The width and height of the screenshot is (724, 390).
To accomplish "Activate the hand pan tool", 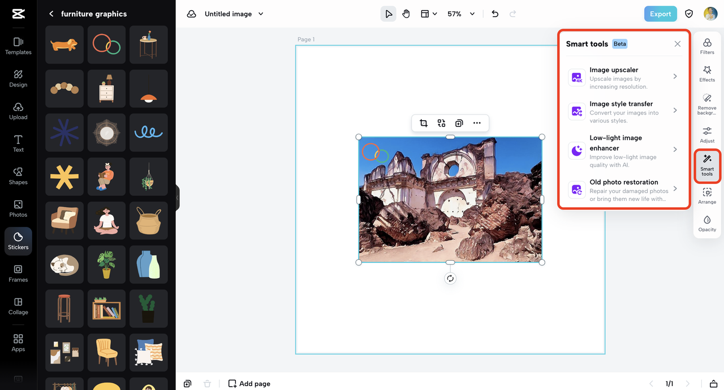I will pyautogui.click(x=406, y=14).
